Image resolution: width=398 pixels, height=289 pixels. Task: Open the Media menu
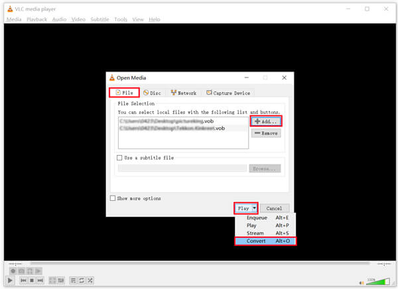(14, 19)
